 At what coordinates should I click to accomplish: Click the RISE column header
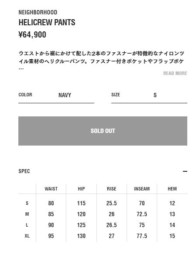click(112, 189)
